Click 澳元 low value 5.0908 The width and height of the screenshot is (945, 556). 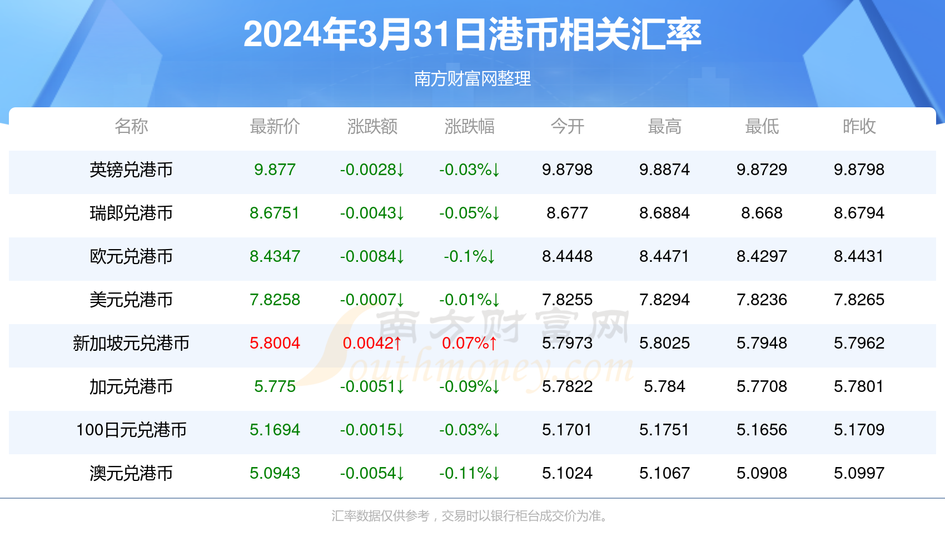point(762,473)
